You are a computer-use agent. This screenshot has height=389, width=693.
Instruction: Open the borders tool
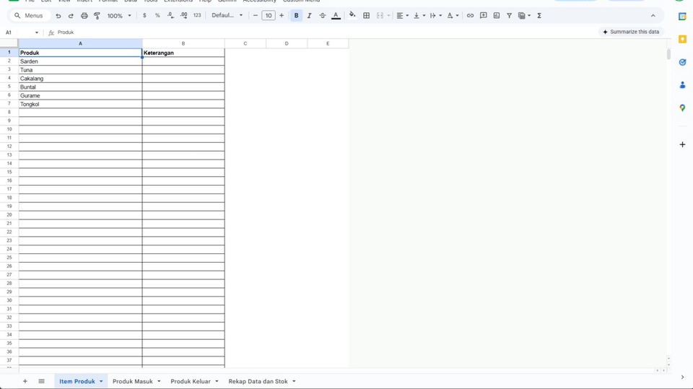(x=366, y=16)
